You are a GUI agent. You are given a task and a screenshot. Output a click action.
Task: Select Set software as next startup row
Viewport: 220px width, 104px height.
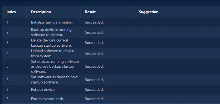(111, 80)
